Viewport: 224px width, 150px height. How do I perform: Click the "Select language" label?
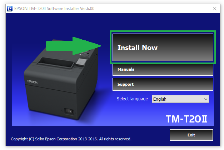tap(132, 99)
